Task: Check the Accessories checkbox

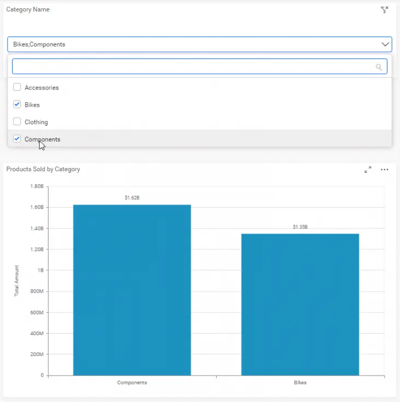Action: [x=17, y=88]
